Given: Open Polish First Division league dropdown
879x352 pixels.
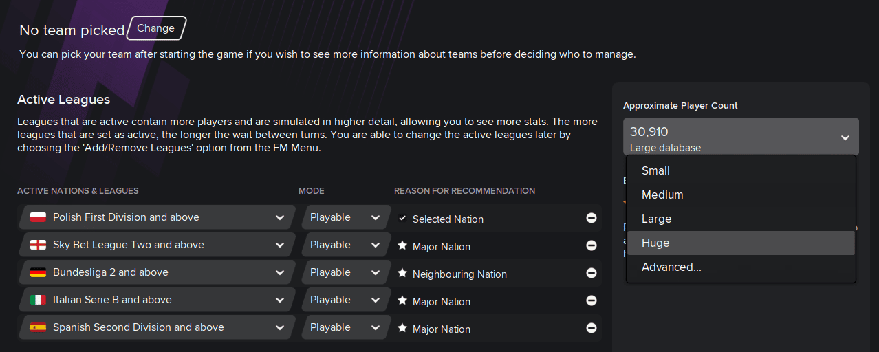Looking at the screenshot, I should click(279, 217).
